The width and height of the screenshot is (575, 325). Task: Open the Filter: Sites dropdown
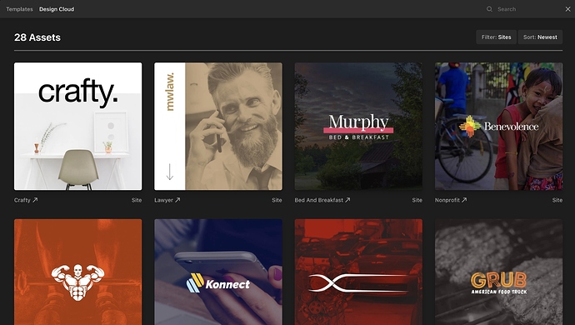pos(496,37)
